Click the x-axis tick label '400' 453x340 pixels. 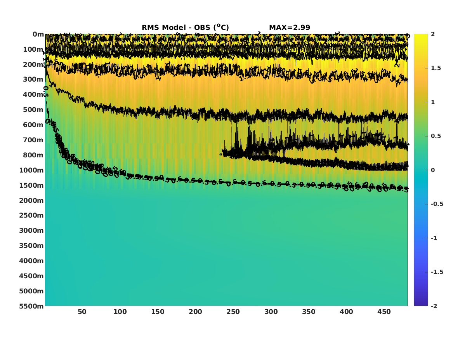346,312
